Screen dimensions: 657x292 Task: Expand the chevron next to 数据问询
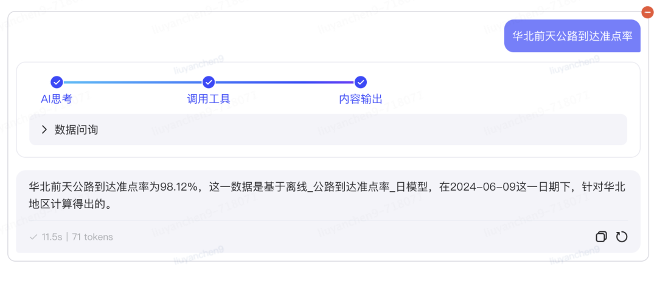(44, 129)
